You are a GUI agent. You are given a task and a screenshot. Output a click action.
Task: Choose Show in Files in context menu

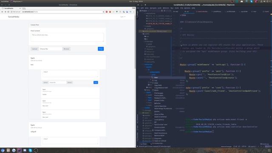pyautogui.click(x=168, y=114)
